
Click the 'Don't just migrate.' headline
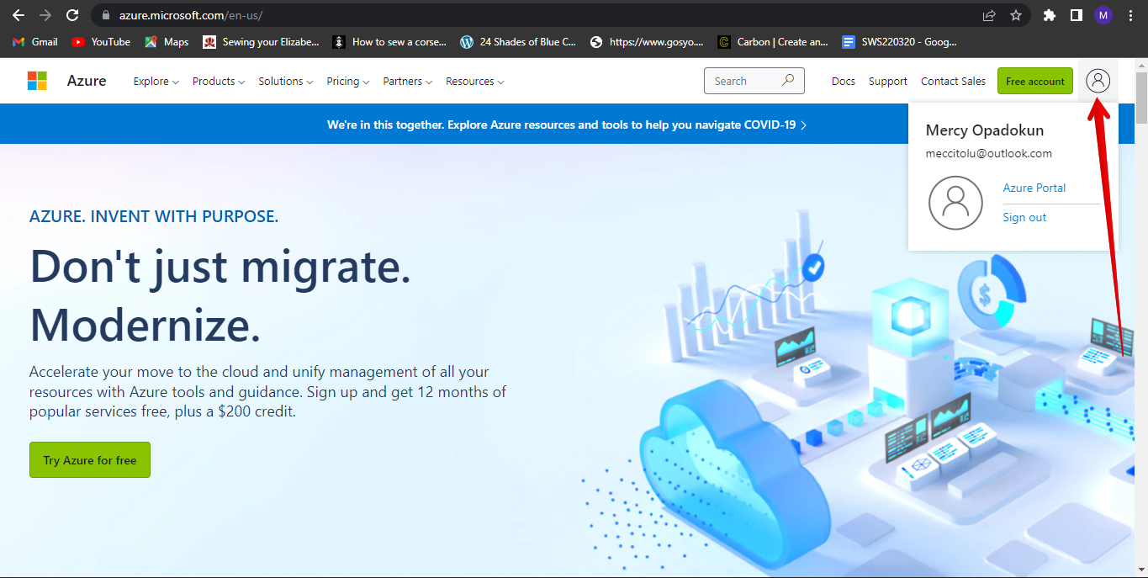(x=220, y=267)
